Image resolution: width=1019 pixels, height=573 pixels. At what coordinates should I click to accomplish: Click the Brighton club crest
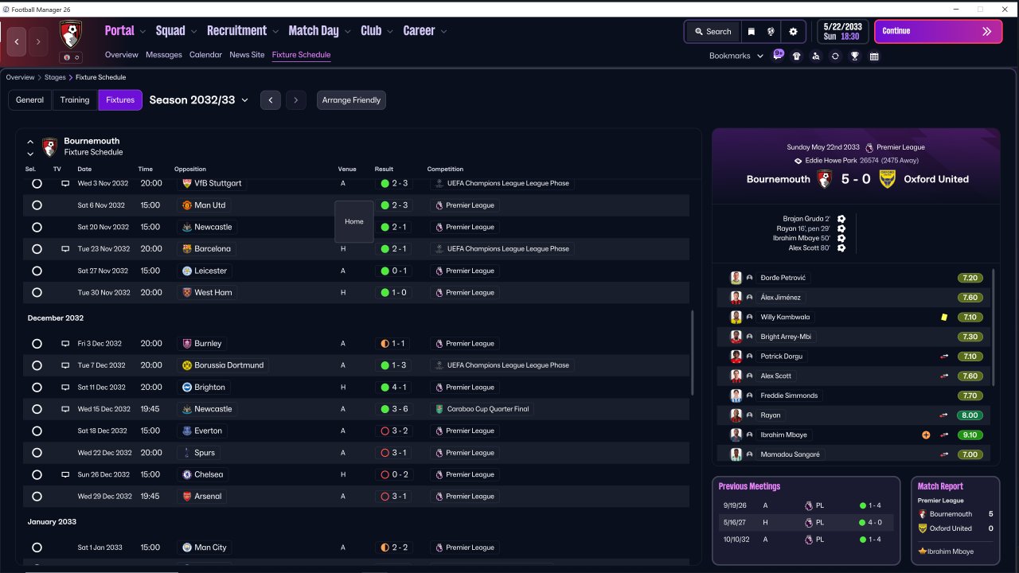click(186, 388)
